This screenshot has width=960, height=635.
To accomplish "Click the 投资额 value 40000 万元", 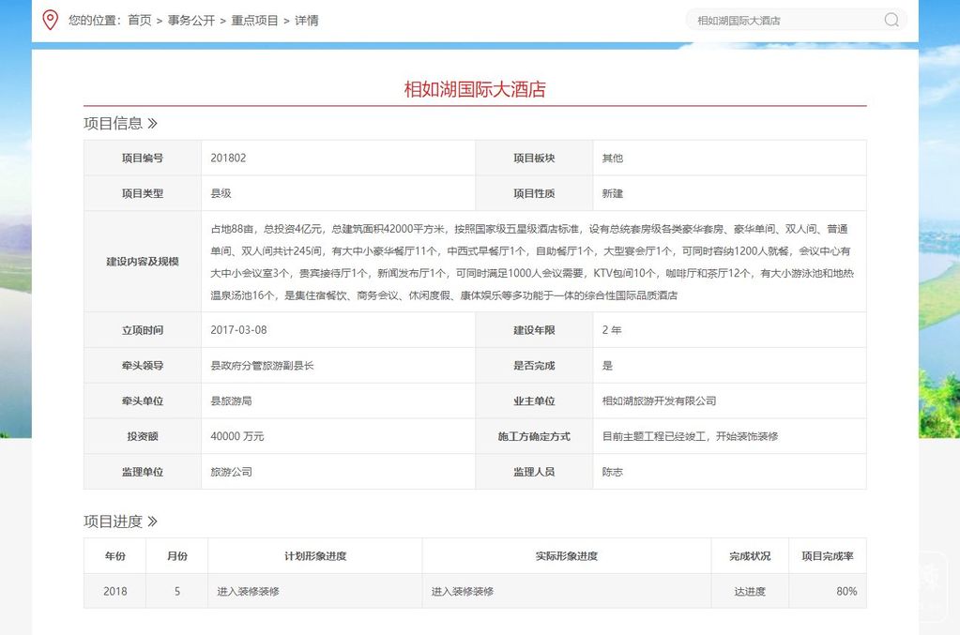I will [x=237, y=436].
